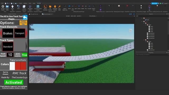Switch to the VIEW ribbon tab
Screen dimensions: 169x95
tap(34, 3)
